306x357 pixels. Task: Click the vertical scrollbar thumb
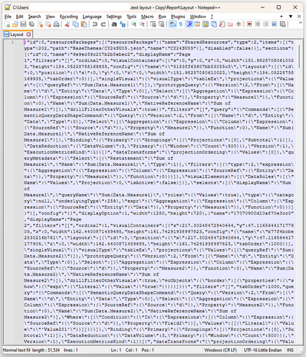(299, 57)
